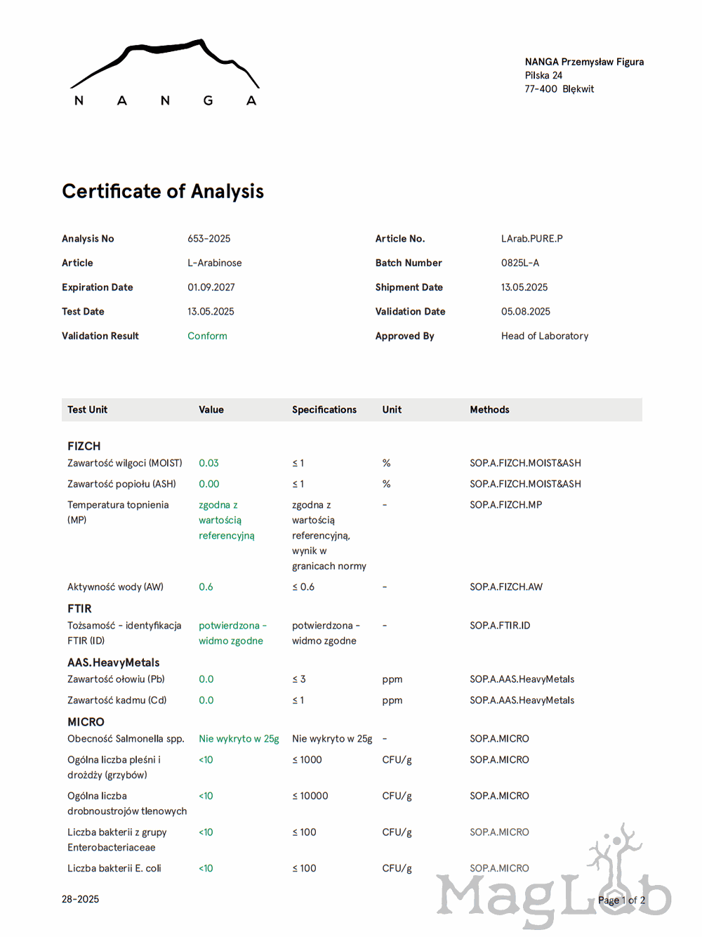
Task: Click the SOP.A.FTIR.ID method text
Action: [x=500, y=625]
